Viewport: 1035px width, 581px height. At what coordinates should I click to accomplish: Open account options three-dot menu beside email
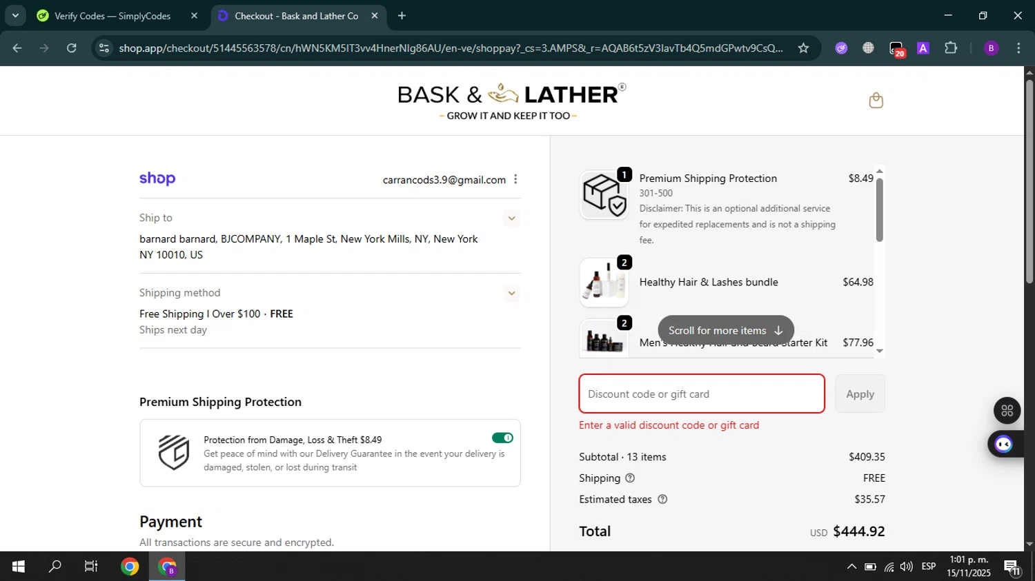[x=515, y=179]
